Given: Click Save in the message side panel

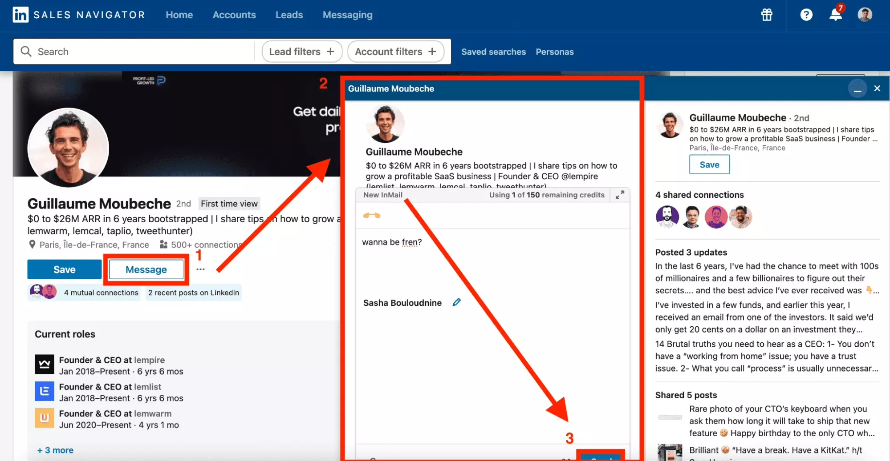Looking at the screenshot, I should tap(709, 164).
